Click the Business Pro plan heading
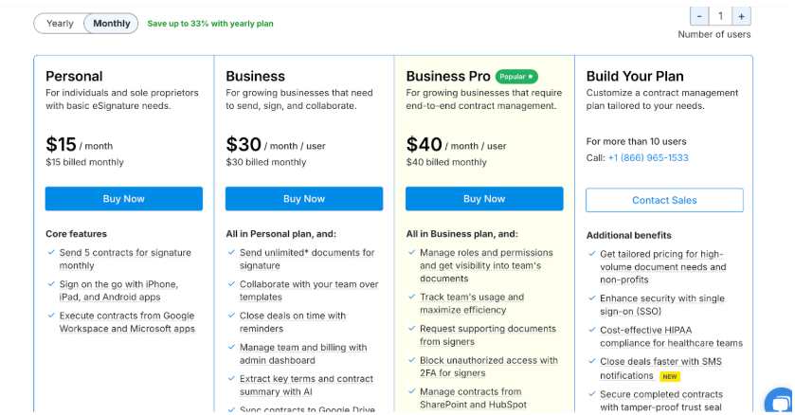The image size is (795, 415). pyautogui.click(x=448, y=76)
